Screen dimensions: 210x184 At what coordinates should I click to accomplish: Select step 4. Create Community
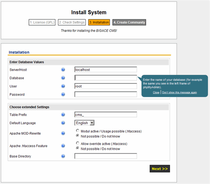point(129,22)
